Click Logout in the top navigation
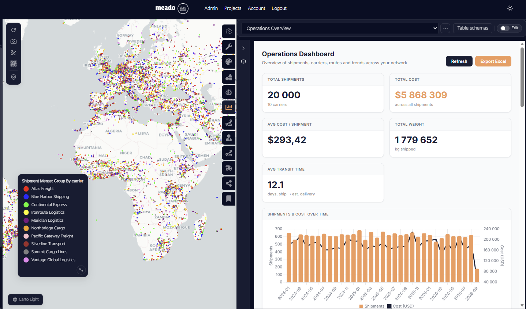Image resolution: width=526 pixels, height=309 pixels. tap(279, 8)
